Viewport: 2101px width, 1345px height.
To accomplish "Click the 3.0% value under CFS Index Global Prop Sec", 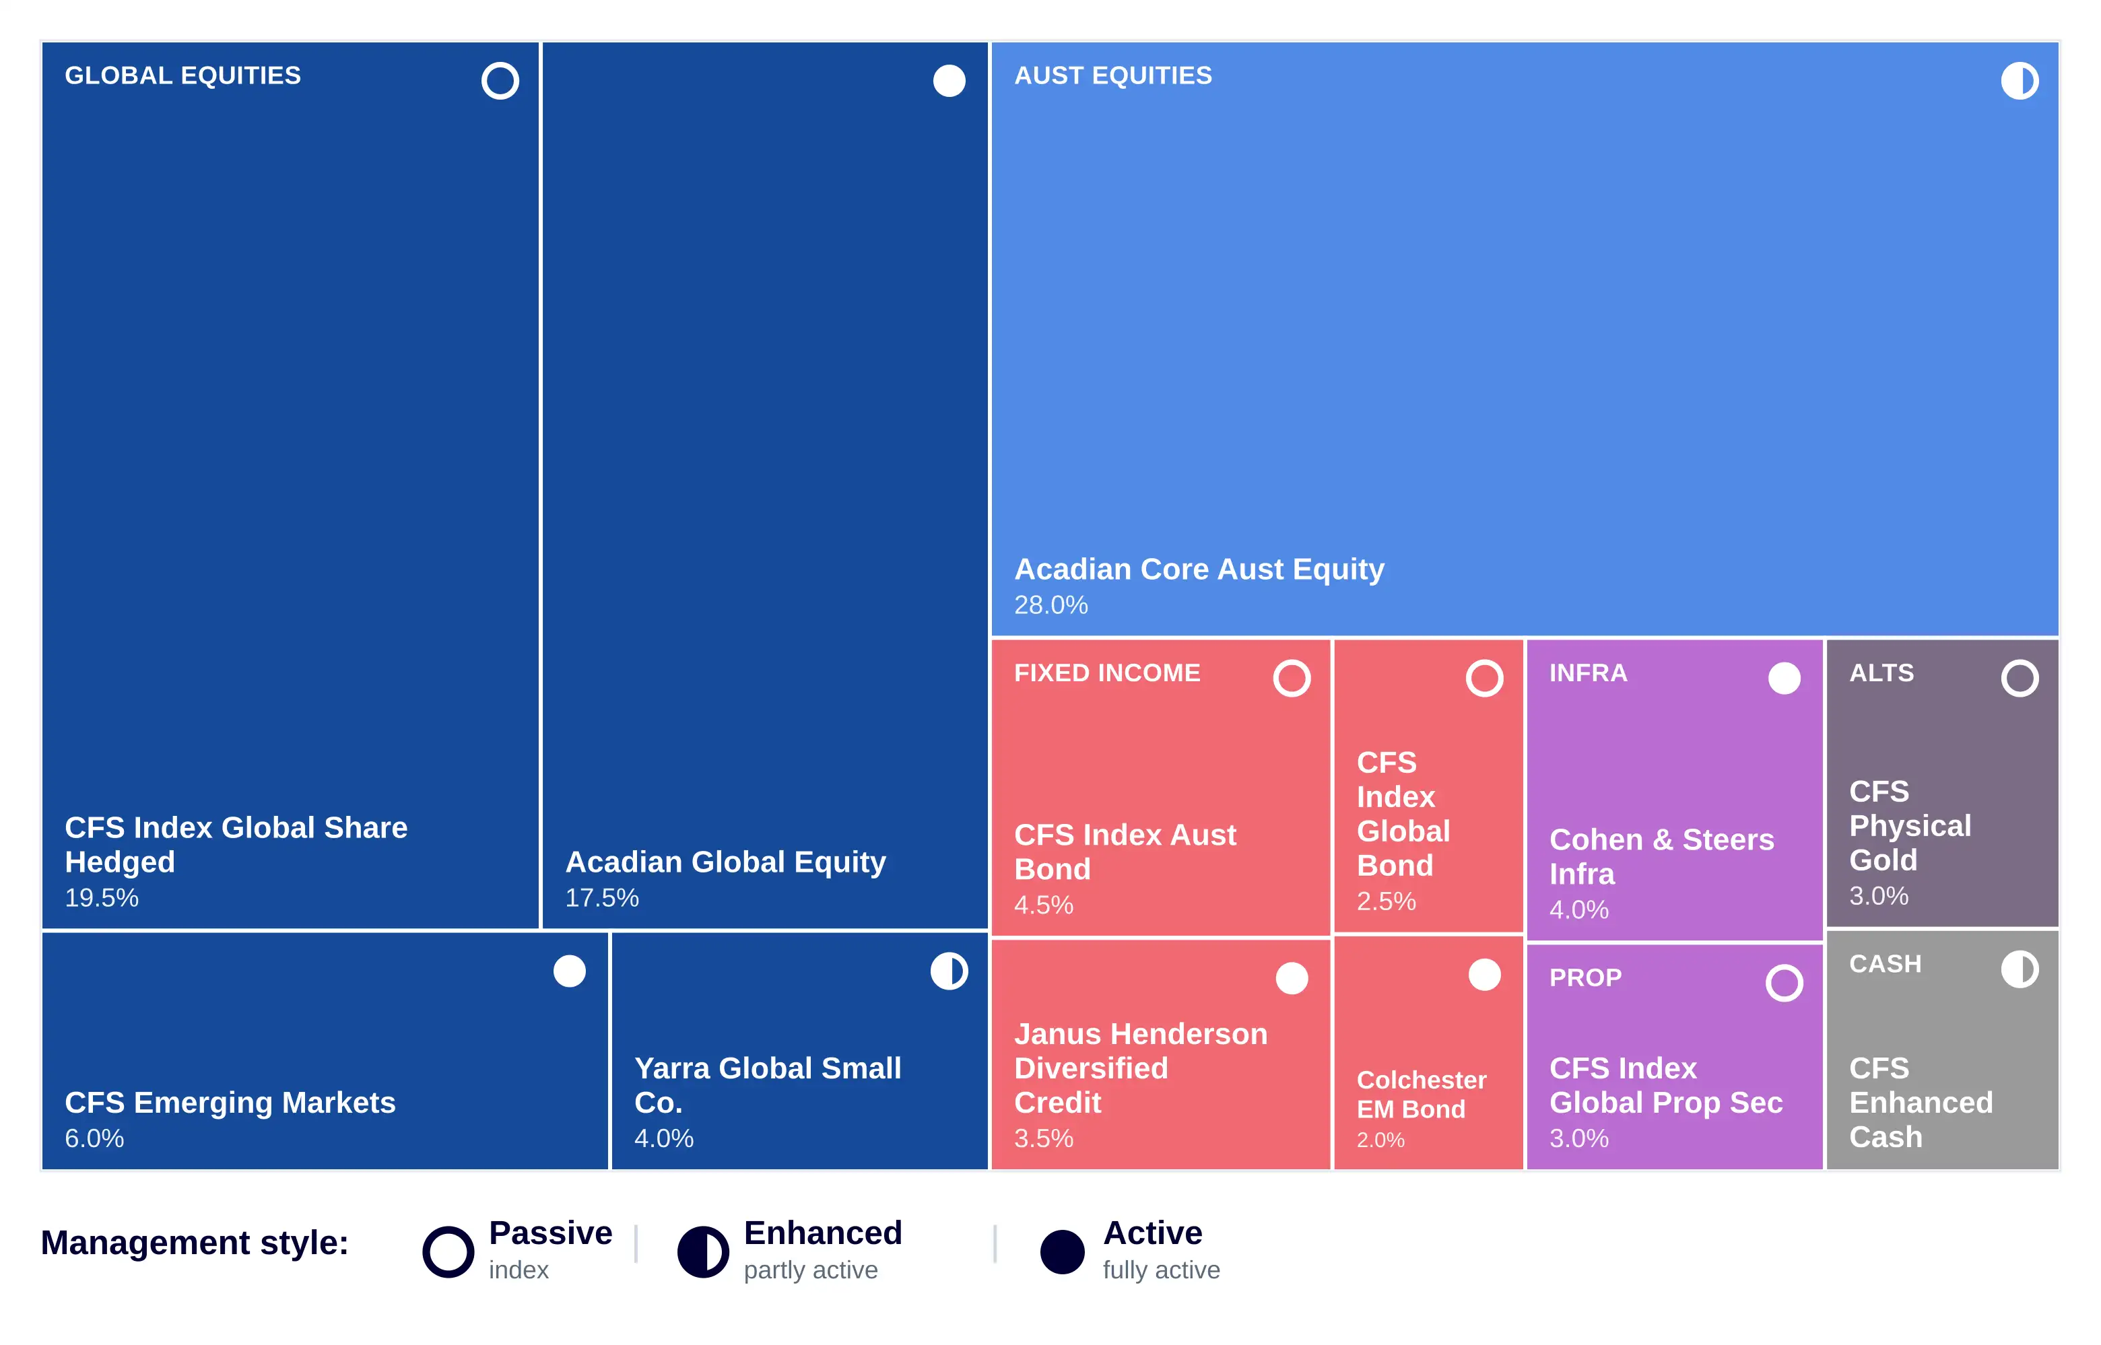I will (1580, 1139).
